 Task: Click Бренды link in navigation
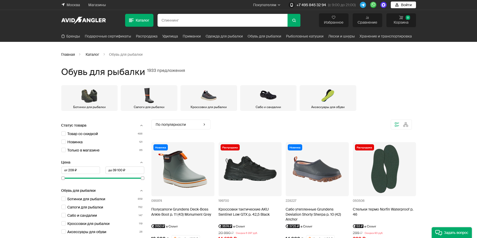71,36
